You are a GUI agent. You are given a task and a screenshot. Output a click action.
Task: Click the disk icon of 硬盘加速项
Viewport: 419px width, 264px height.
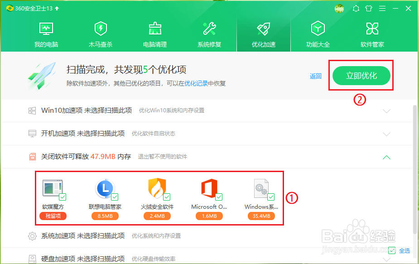pos(32,259)
